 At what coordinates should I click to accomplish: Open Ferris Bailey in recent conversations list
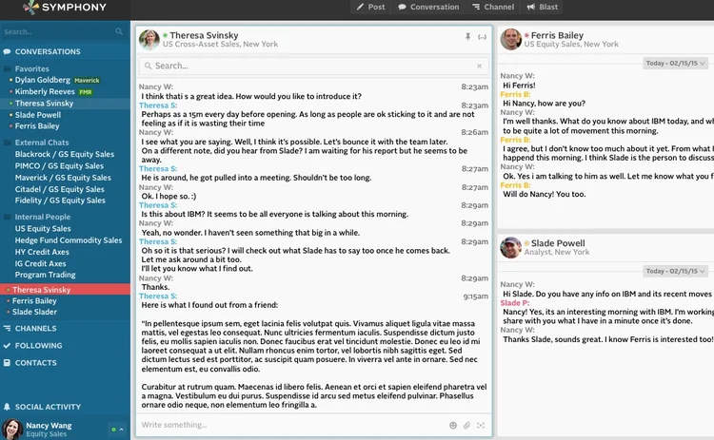[x=34, y=301]
